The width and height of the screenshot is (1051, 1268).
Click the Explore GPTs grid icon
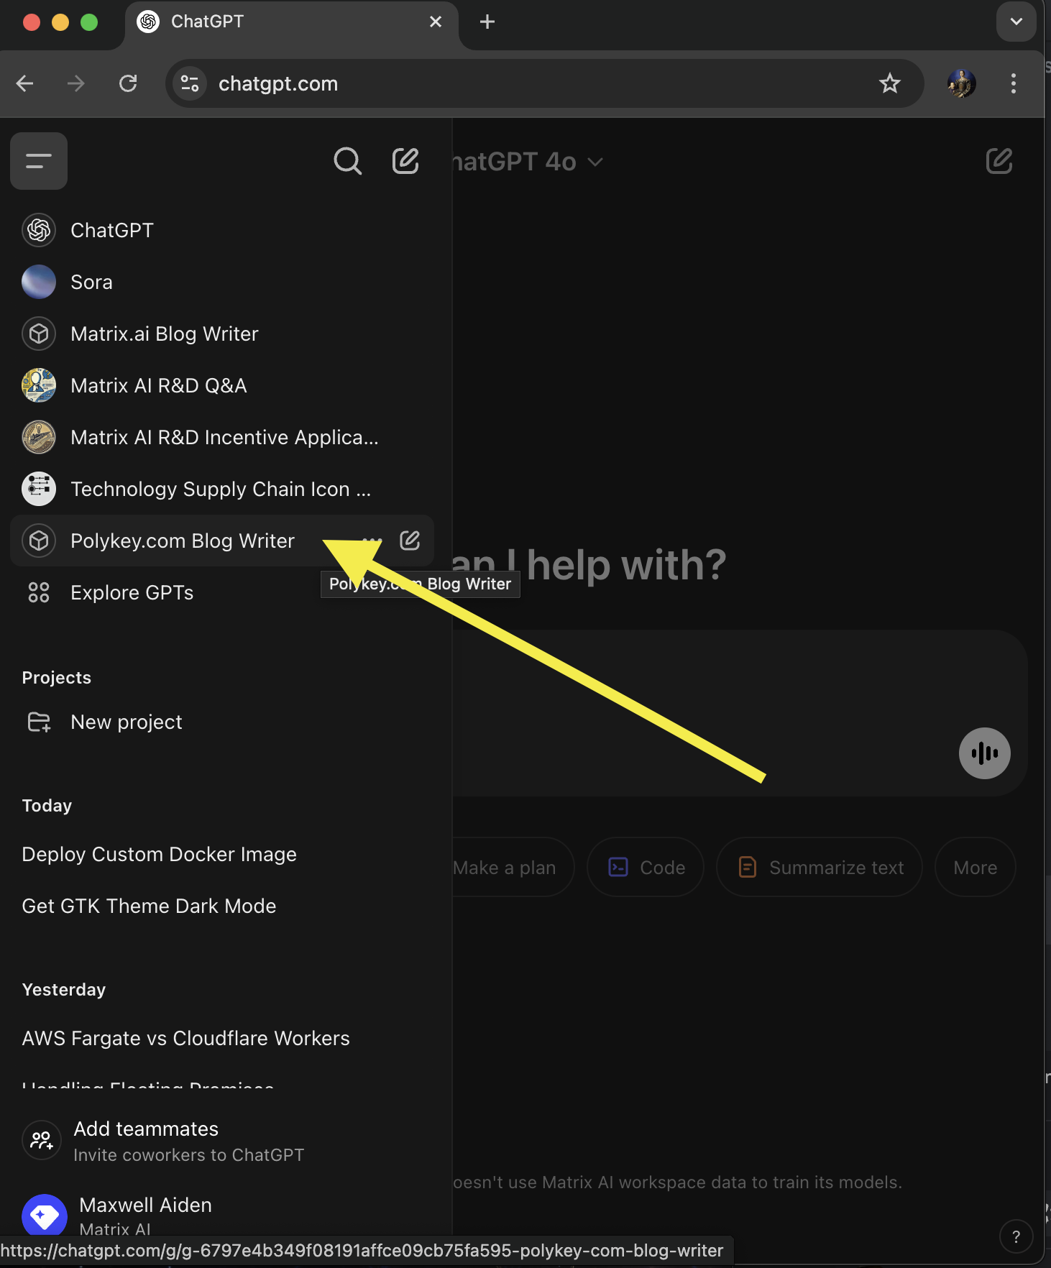[x=39, y=592]
